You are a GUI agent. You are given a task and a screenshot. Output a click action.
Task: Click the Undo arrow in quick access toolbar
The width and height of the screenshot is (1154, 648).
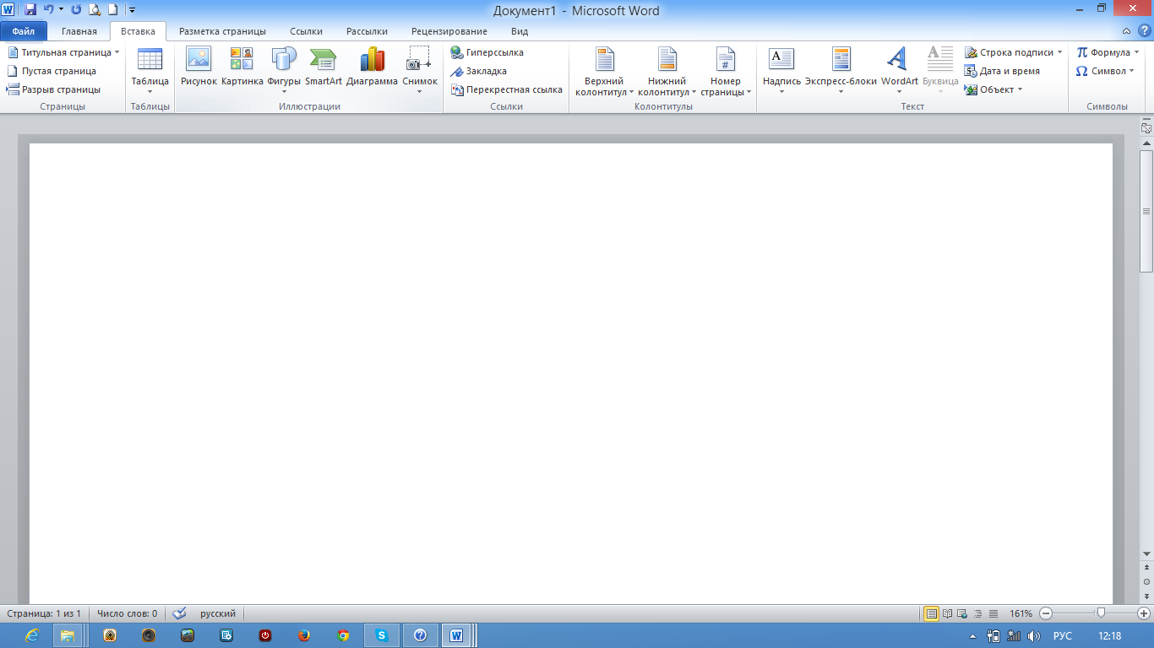point(49,10)
